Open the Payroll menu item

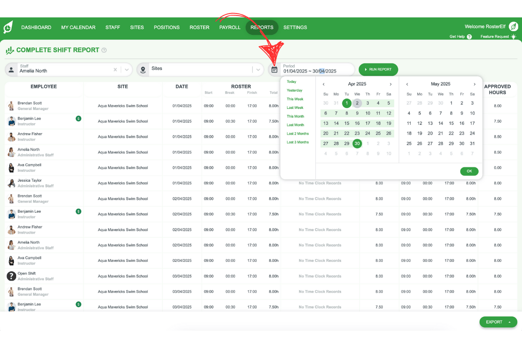[x=230, y=27]
